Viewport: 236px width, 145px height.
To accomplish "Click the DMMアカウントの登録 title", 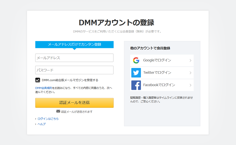I will pyautogui.click(x=116, y=23).
